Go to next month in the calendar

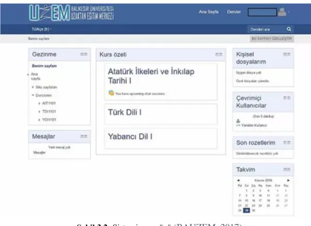(x=288, y=180)
